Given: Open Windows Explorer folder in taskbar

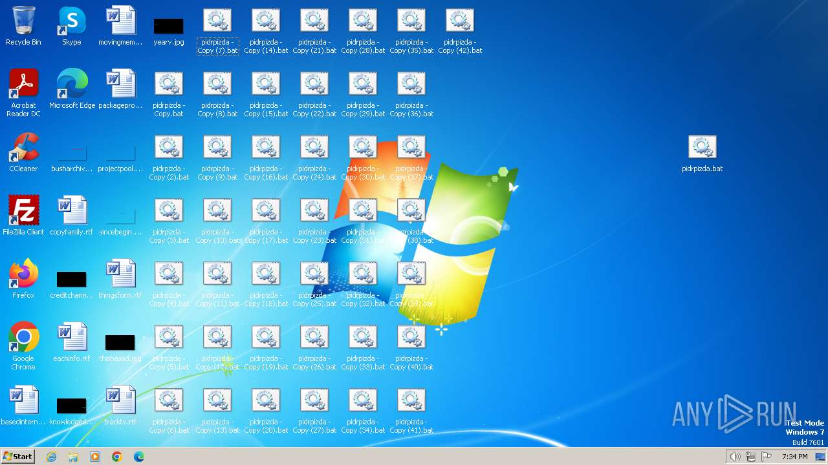Looking at the screenshot, I should tap(73, 457).
